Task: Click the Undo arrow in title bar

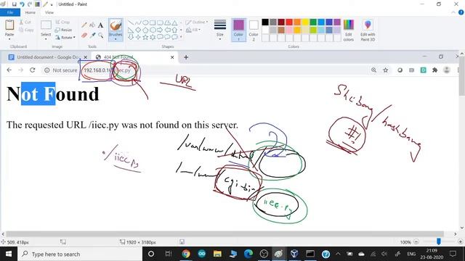Action: click(22, 4)
